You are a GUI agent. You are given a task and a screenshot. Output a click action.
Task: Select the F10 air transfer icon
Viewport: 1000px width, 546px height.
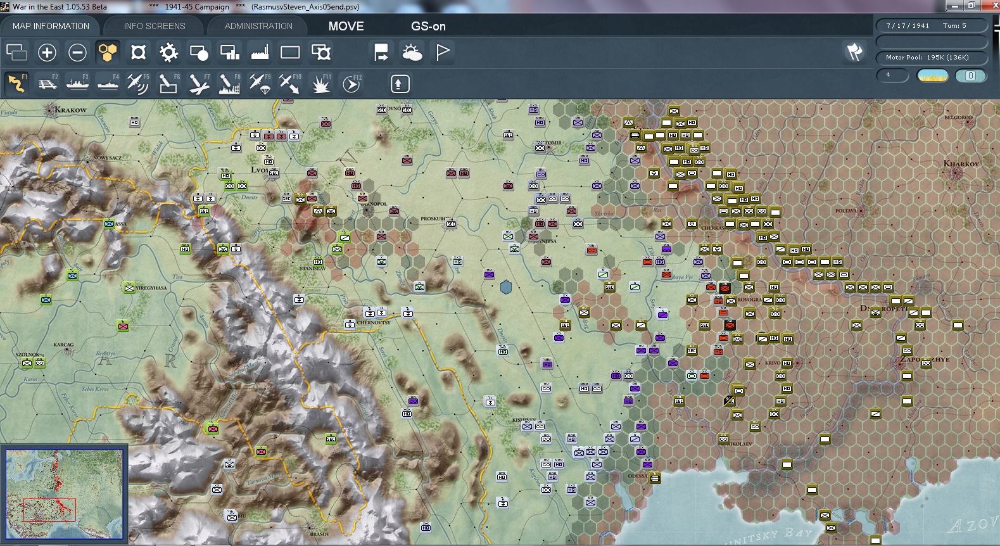pos(290,84)
